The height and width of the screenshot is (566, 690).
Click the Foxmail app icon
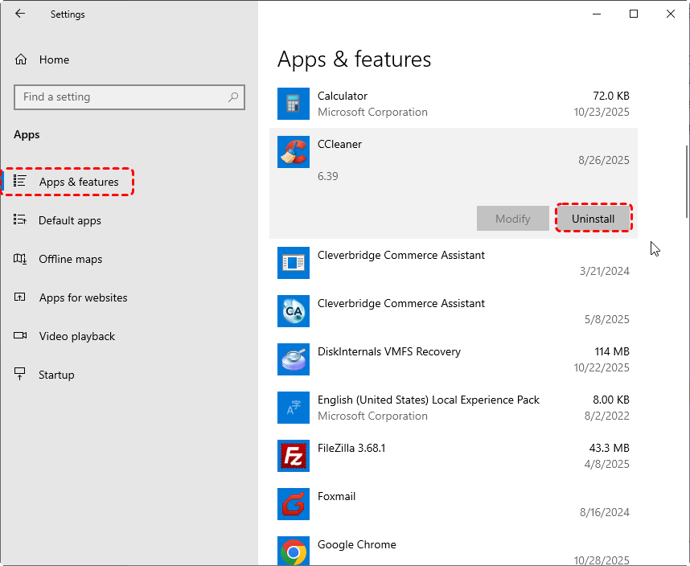click(293, 504)
